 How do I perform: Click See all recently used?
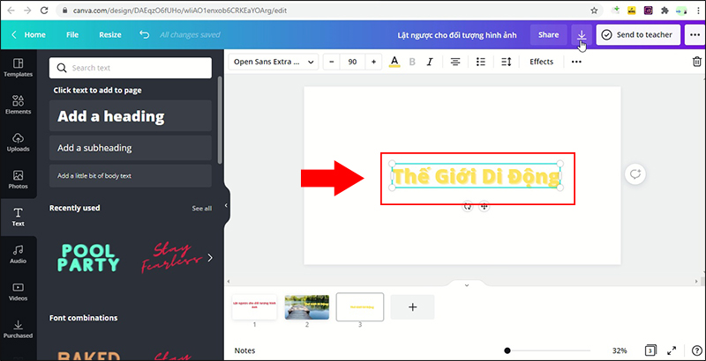[202, 209]
